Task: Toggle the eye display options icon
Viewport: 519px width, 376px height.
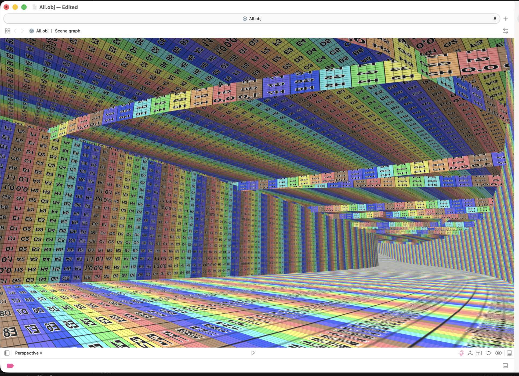Action: [498, 353]
